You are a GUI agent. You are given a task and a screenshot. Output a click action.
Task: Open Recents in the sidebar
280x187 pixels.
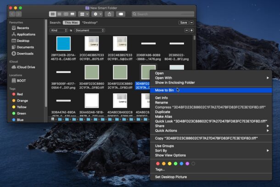click(x=22, y=28)
